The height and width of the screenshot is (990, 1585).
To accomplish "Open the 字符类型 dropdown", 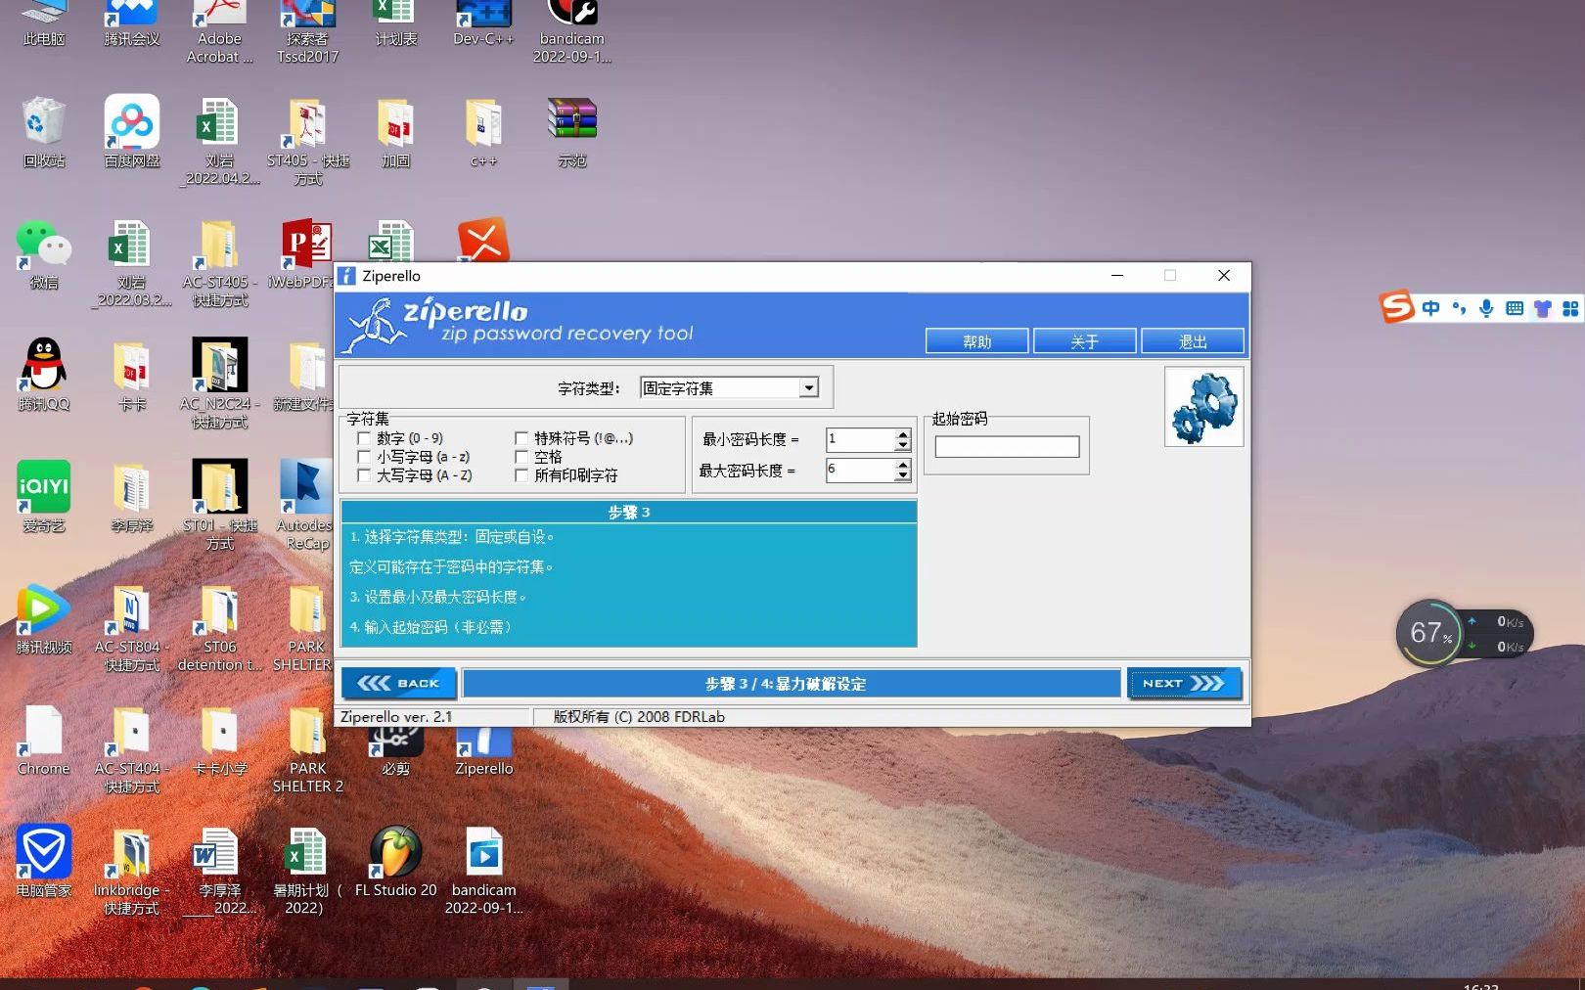I will 808,388.
